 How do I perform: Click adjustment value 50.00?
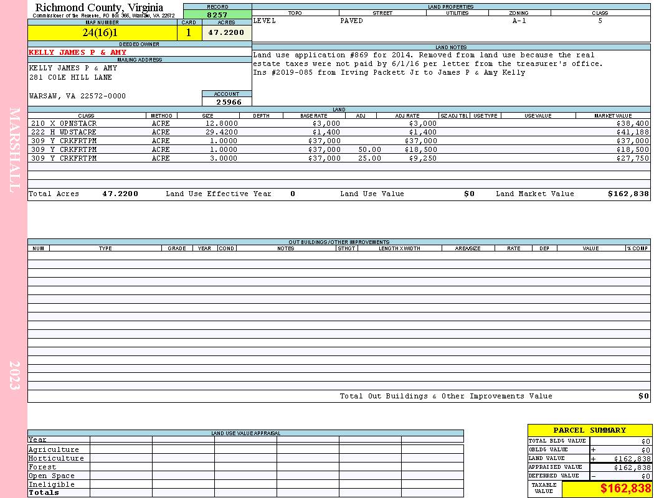[369, 150]
